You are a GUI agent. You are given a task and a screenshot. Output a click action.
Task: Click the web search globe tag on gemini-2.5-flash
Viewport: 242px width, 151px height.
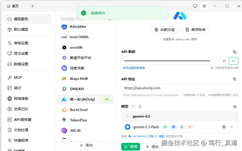[173, 127]
